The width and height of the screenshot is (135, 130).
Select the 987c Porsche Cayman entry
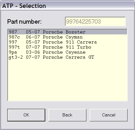click(x=67, y=37)
